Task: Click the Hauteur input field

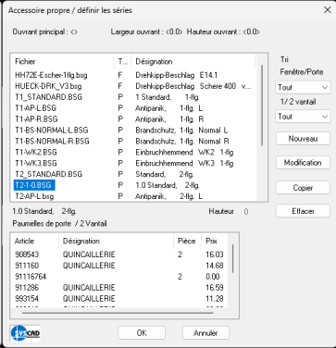Action: [255, 212]
